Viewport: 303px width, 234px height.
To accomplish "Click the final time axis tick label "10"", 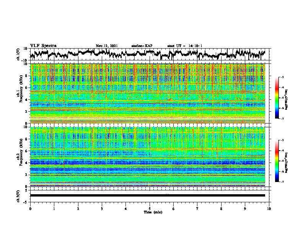I will 269,209.
